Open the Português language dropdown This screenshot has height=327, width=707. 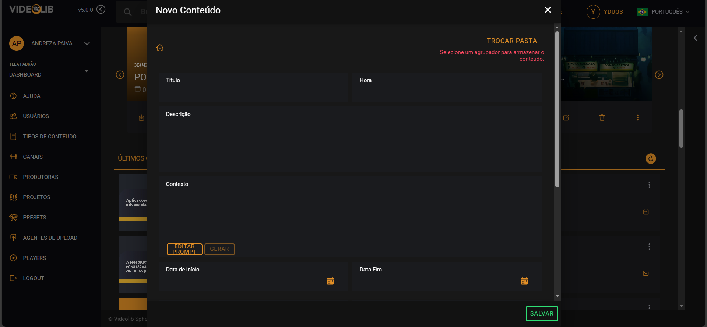(x=663, y=12)
